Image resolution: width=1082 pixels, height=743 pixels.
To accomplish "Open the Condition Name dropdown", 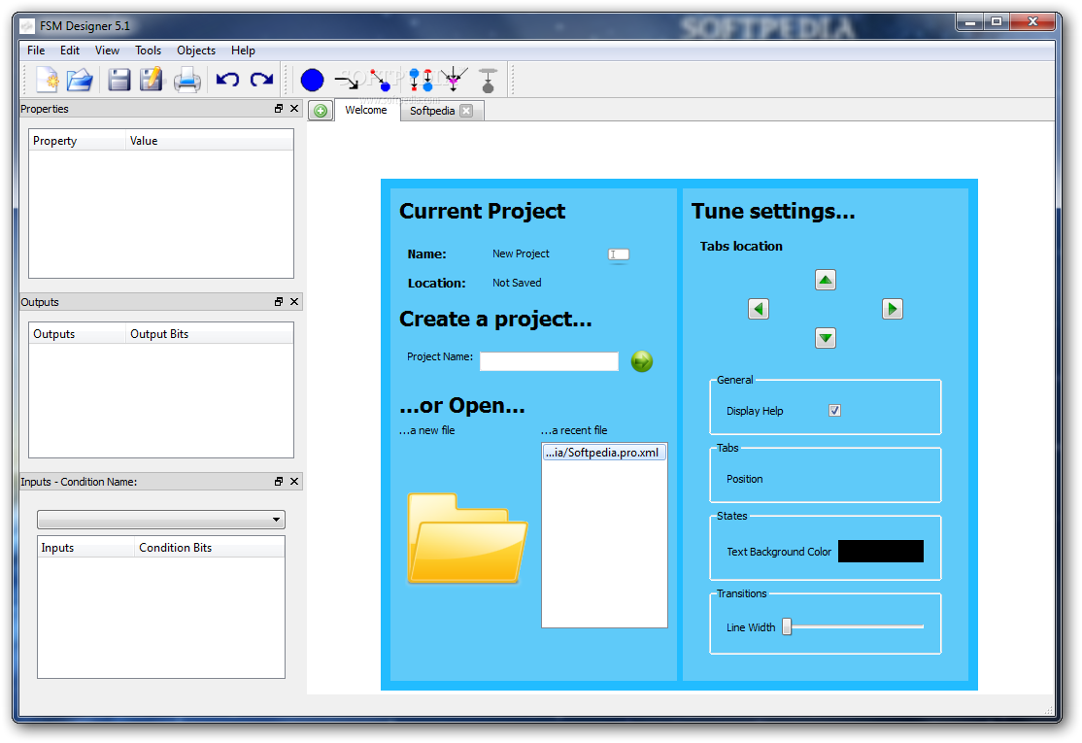I will (161, 520).
